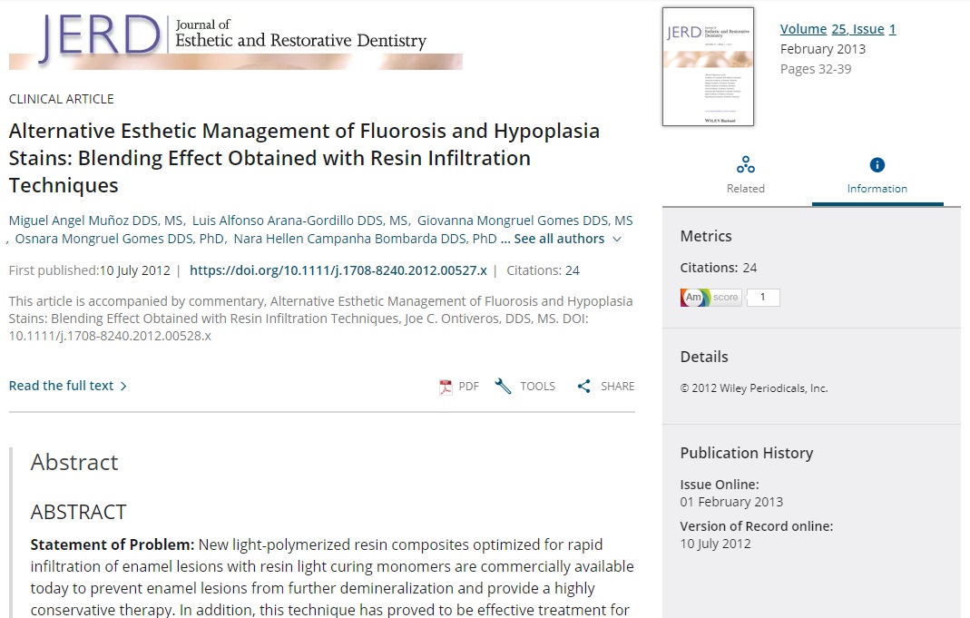The width and height of the screenshot is (970, 618).
Task: Switch to the Information tab
Action: [x=877, y=188]
